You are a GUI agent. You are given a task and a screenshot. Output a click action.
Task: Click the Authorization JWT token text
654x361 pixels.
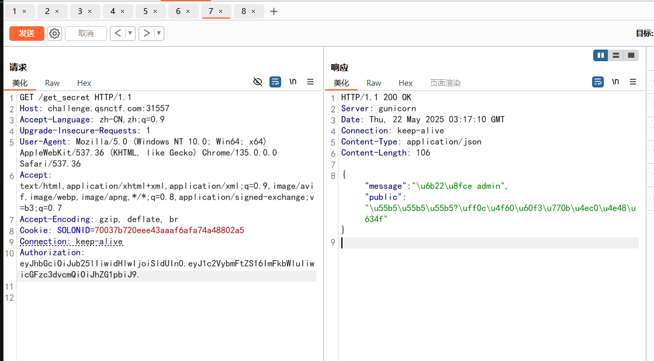(167, 269)
